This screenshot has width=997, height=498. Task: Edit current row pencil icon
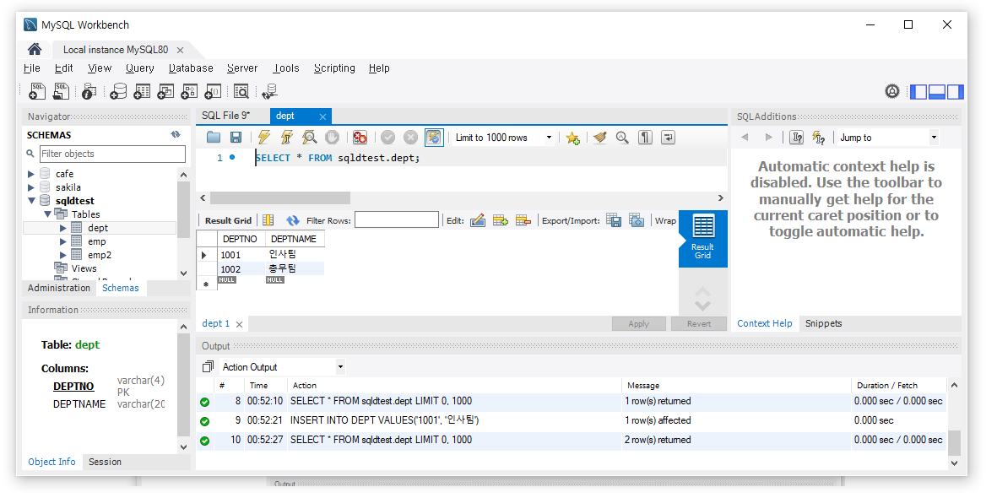point(478,220)
